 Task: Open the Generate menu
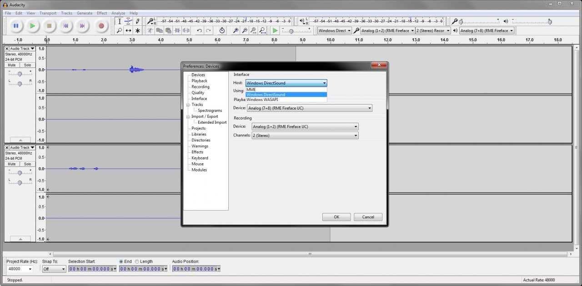[84, 13]
